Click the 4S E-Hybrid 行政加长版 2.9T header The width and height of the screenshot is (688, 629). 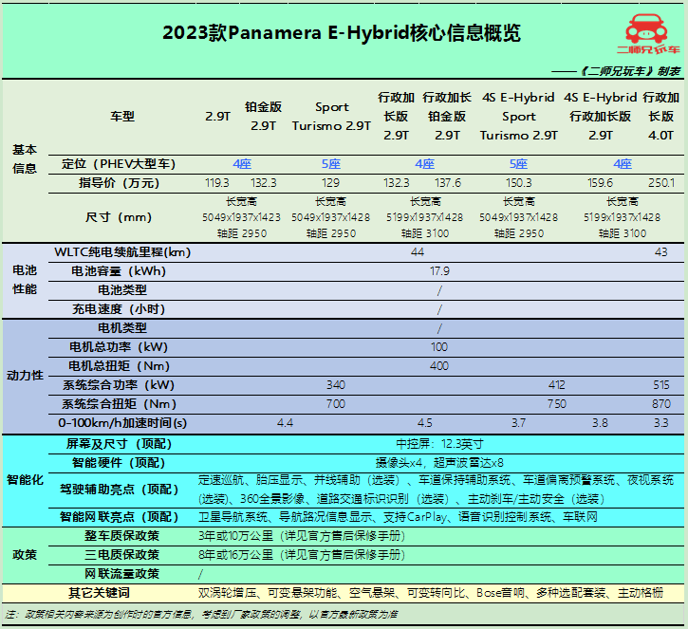coord(601,117)
